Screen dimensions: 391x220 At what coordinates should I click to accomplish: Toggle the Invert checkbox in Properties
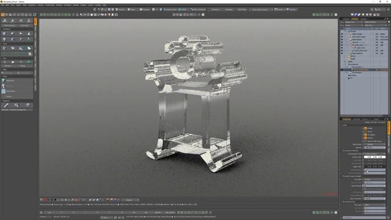(365, 131)
